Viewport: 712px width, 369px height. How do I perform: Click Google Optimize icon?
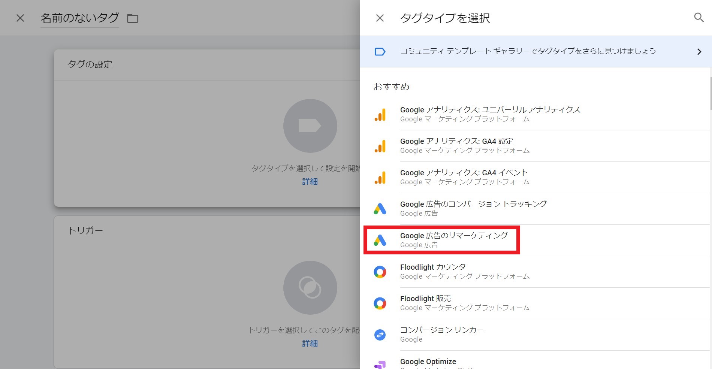(x=380, y=365)
